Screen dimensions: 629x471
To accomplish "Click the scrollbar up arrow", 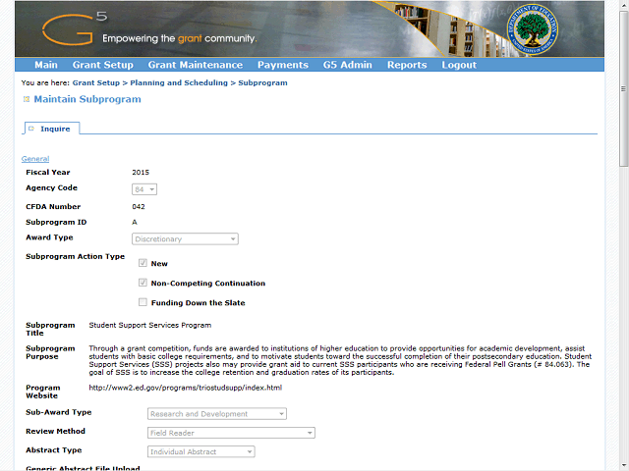I will [x=623, y=6].
